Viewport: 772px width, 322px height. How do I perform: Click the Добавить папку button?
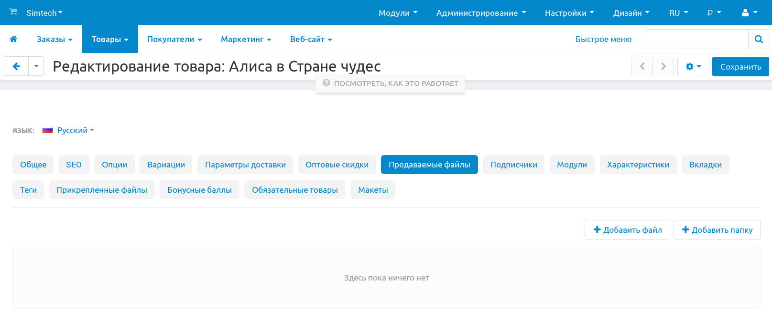[x=717, y=230]
